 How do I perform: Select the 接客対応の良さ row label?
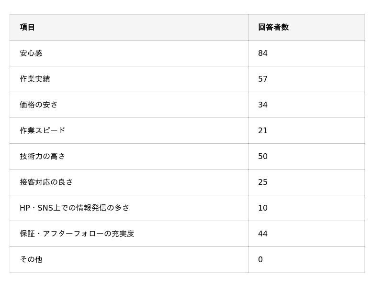tap(46, 182)
